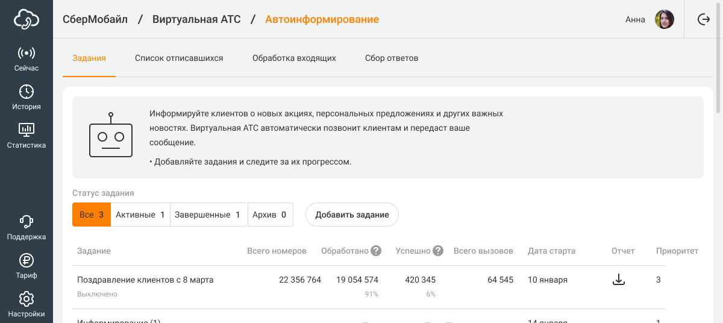The height and width of the screenshot is (323, 723).
Task: Filter tasks by Архив status
Action: pyautogui.click(x=270, y=215)
